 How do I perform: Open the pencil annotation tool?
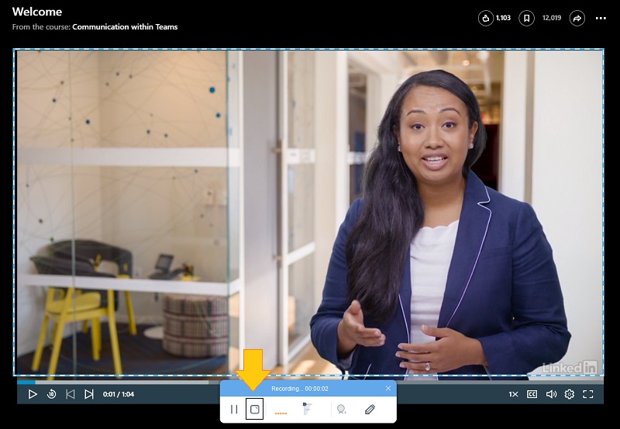tap(370, 409)
